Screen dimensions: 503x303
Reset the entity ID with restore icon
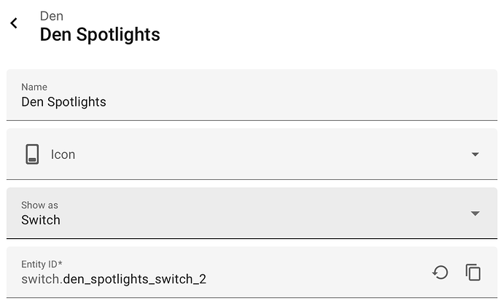(x=440, y=272)
